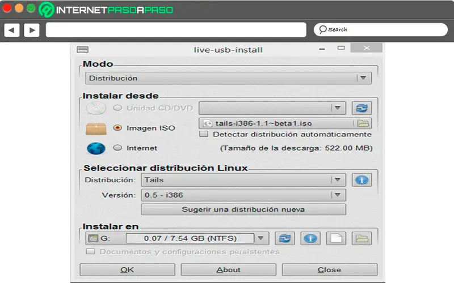Click the browser forward arrow
454x283 pixels.
point(32,30)
